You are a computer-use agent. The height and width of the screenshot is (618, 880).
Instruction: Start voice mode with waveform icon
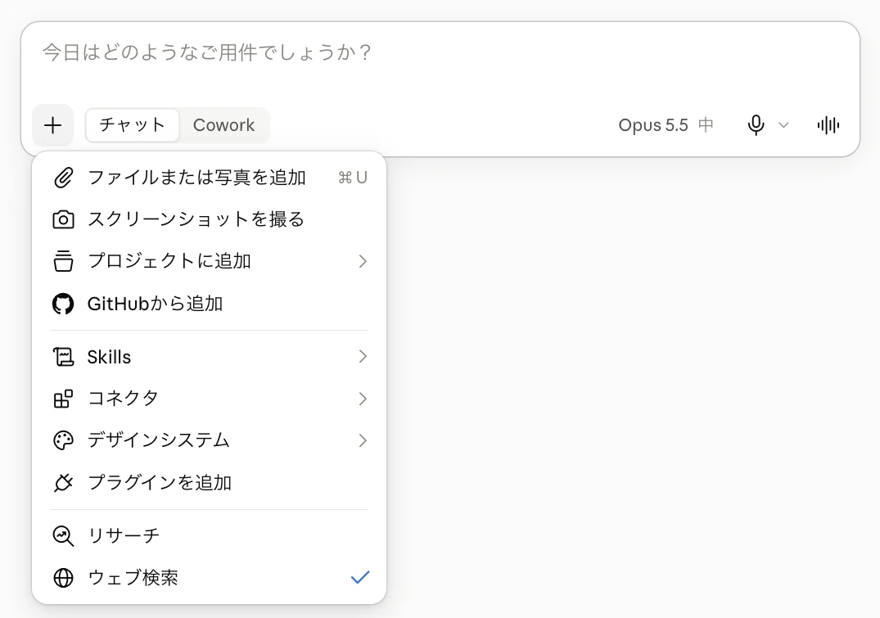pos(828,125)
